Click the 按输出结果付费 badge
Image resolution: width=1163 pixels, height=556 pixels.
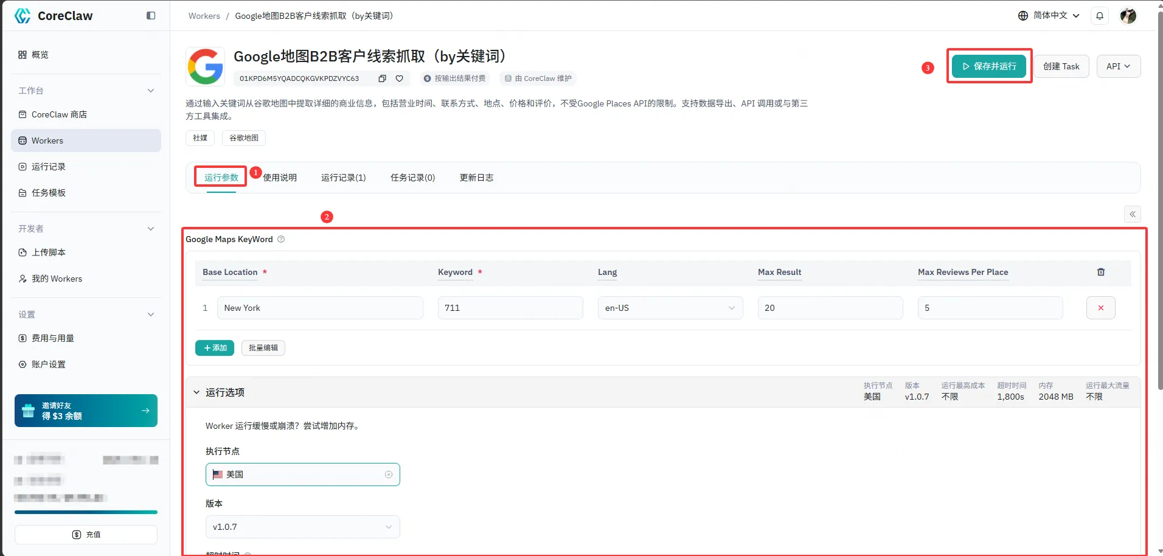click(x=454, y=78)
